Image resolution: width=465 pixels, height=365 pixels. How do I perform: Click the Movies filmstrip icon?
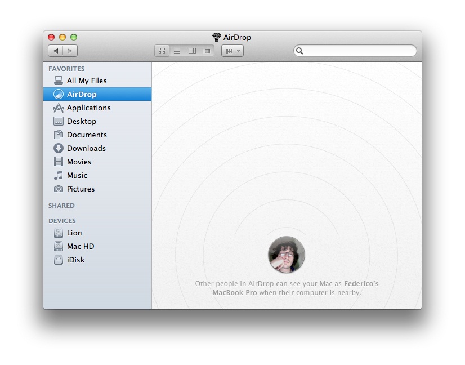pos(59,162)
